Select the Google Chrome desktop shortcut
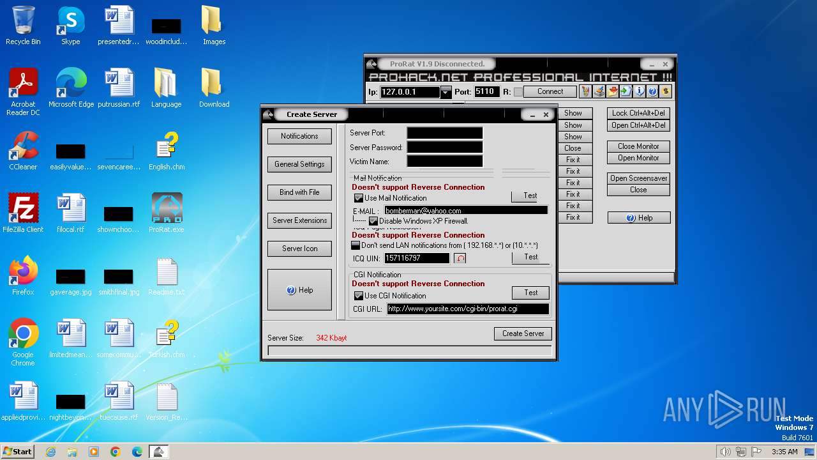The height and width of the screenshot is (460, 817). pyautogui.click(x=23, y=343)
